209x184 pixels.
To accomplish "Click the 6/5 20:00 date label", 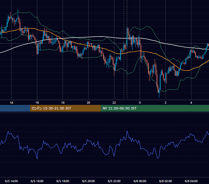I will (89, 181).
